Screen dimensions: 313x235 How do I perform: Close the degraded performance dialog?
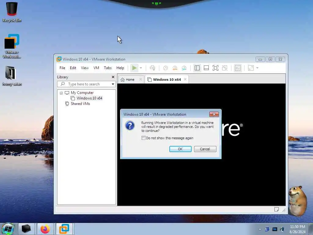[214, 114]
